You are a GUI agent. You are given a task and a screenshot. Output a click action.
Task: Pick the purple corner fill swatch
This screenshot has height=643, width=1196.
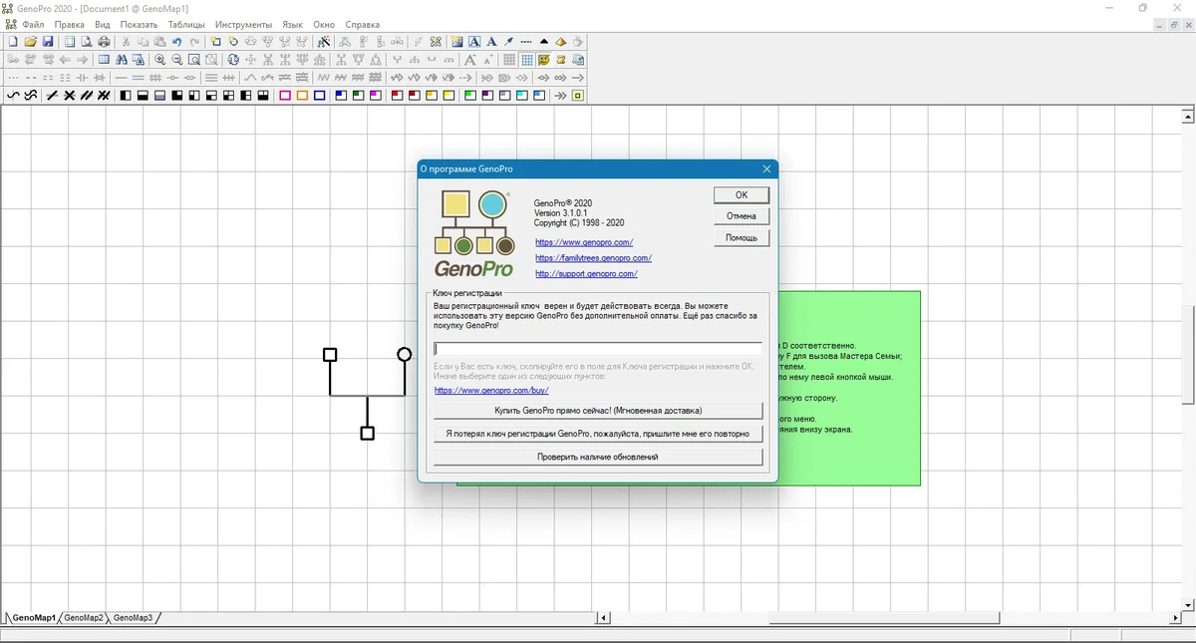click(485, 96)
